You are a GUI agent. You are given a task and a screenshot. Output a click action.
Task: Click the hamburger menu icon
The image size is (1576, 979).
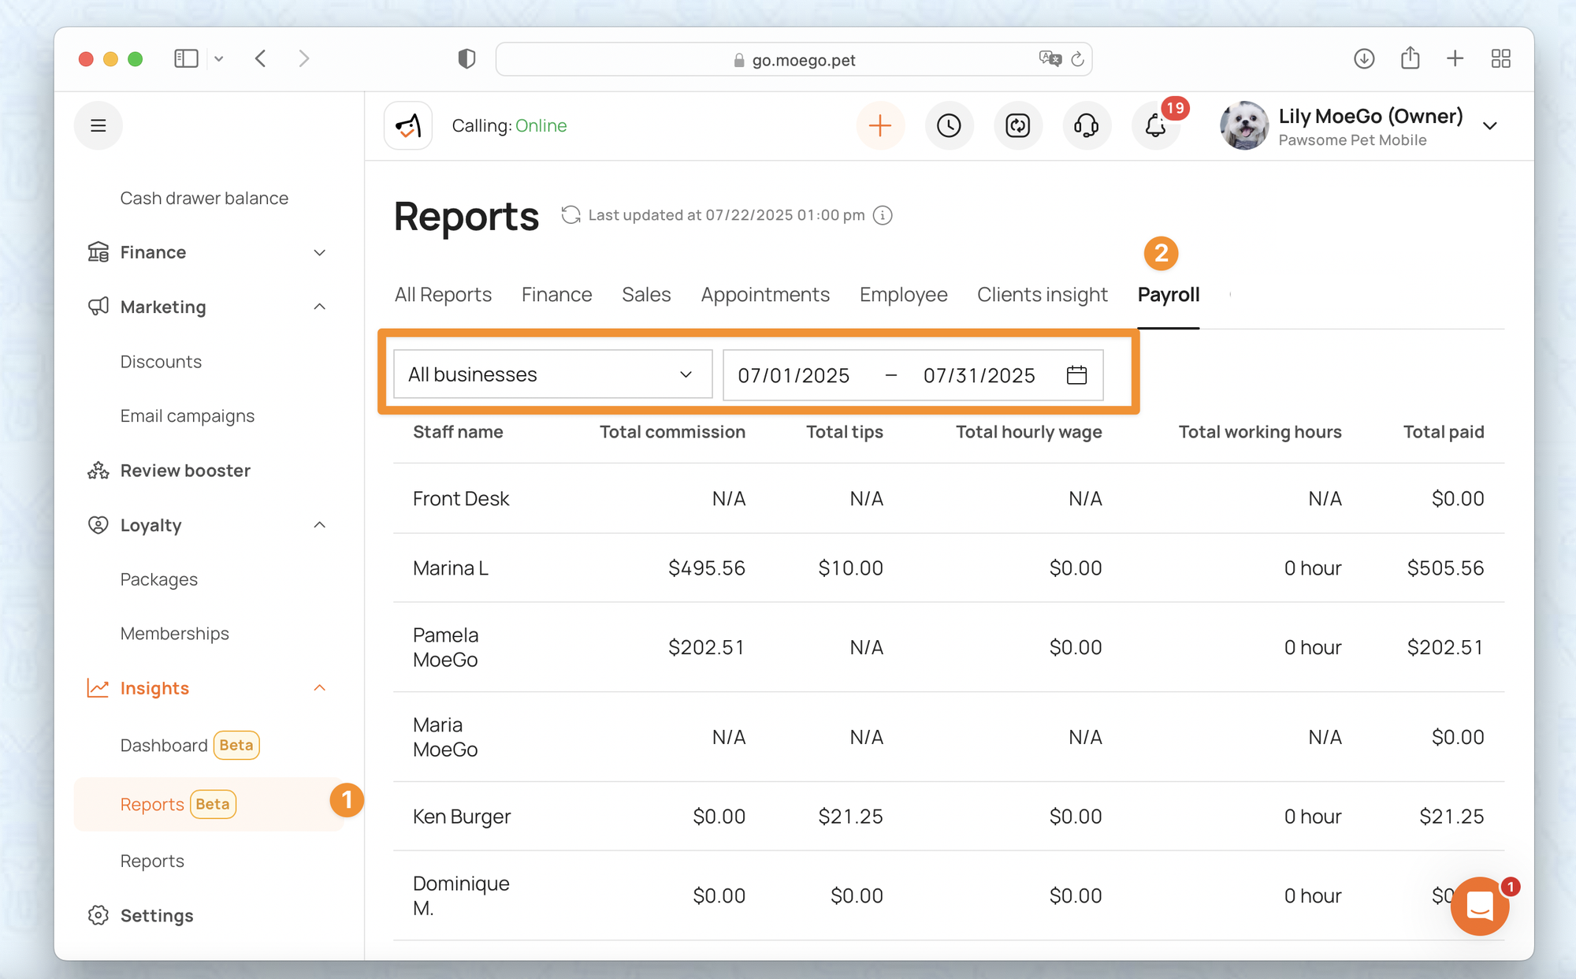coord(98,125)
